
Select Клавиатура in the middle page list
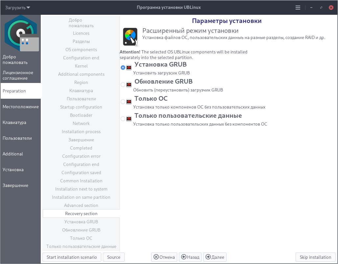pos(81,91)
